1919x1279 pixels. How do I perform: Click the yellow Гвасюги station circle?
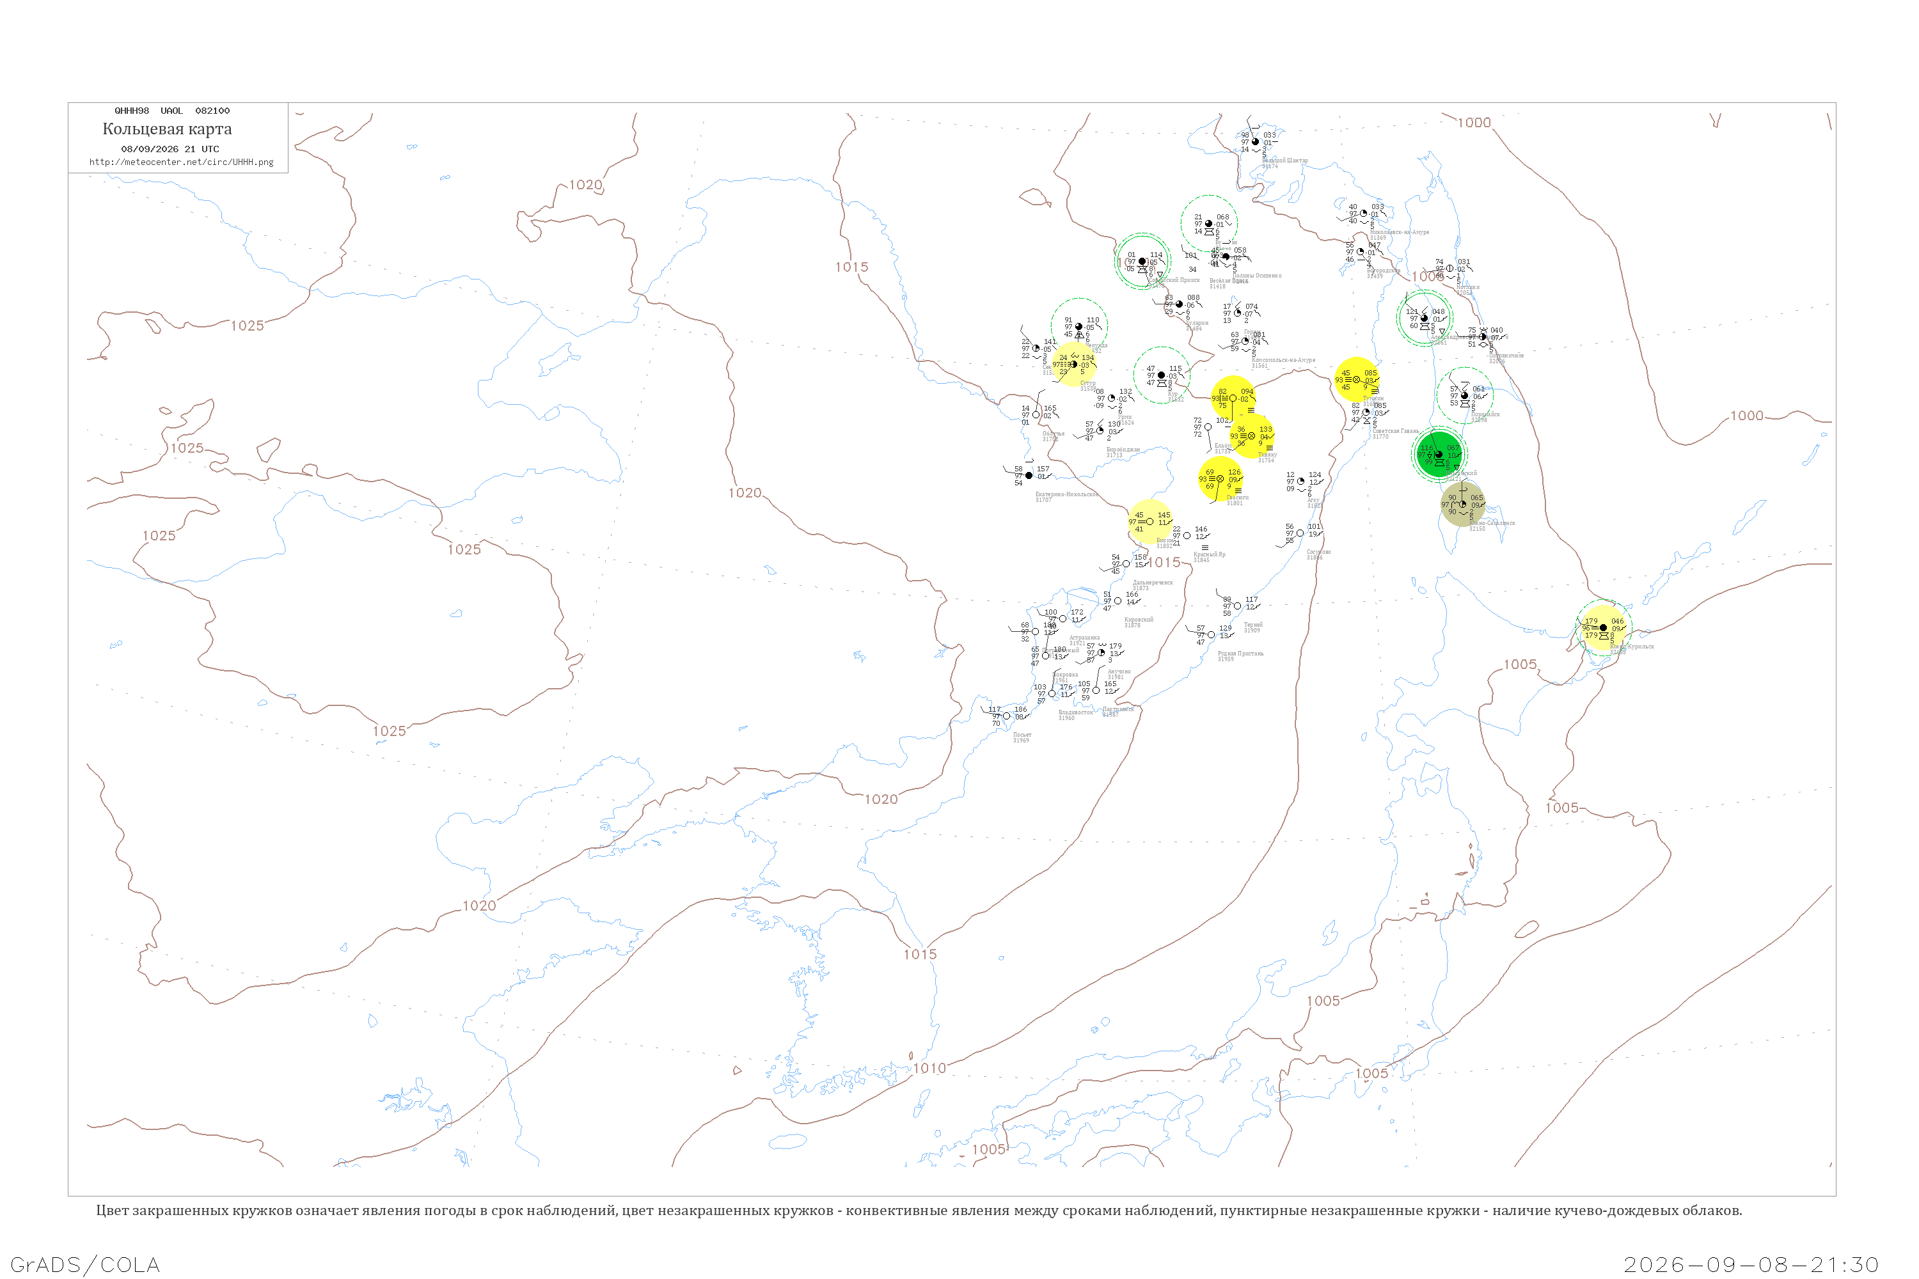tap(1220, 479)
